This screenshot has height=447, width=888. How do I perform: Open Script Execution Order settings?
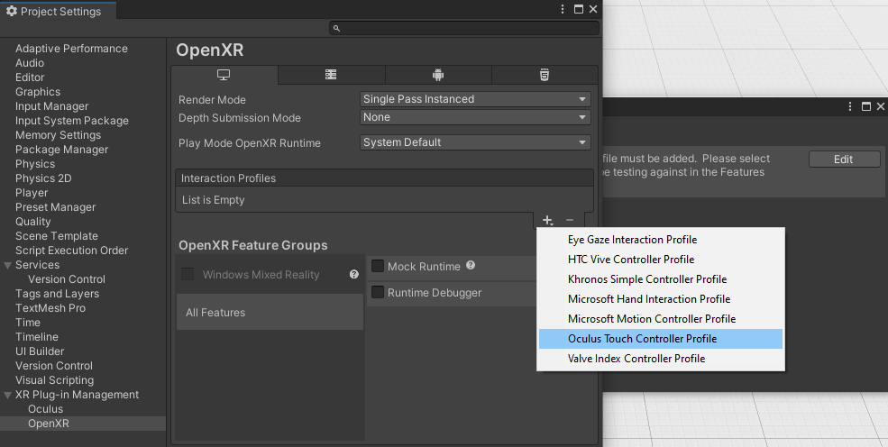tap(71, 251)
